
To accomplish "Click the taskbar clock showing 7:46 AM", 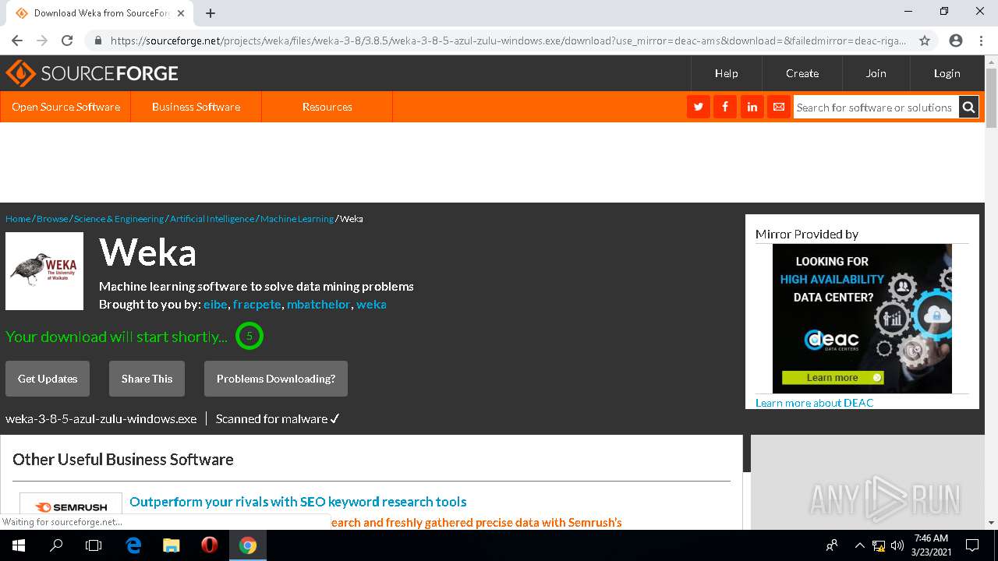I will [930, 545].
